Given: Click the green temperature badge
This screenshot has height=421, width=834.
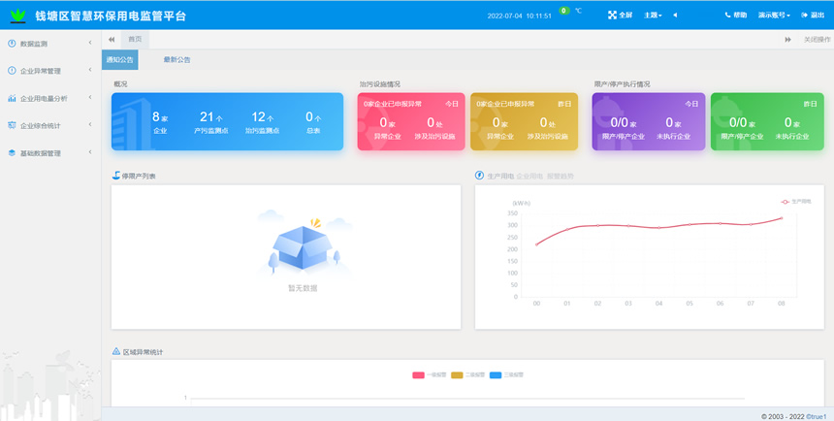Looking at the screenshot, I should coord(563,11).
